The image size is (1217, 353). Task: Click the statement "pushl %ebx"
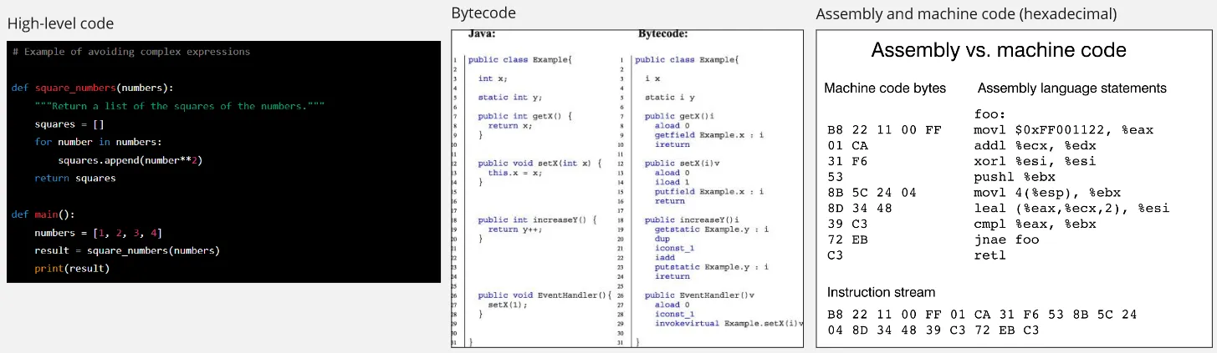pyautogui.click(x=1015, y=177)
